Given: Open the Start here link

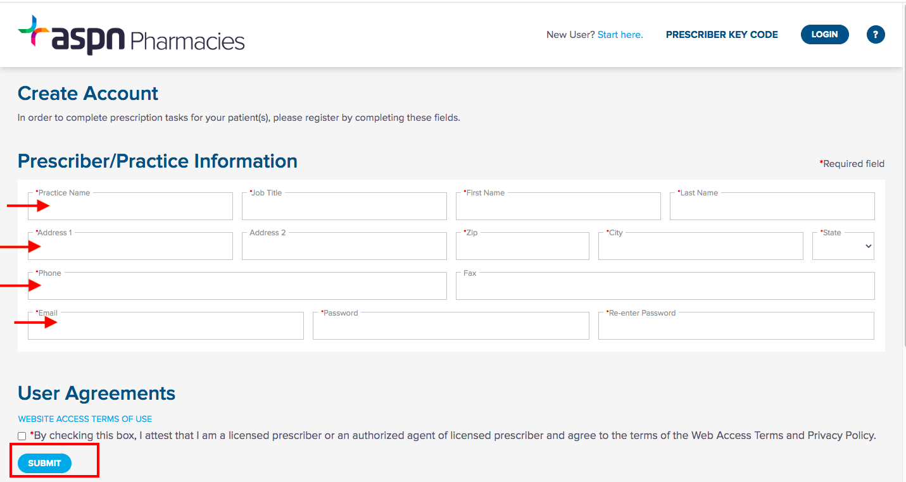Looking at the screenshot, I should (620, 34).
